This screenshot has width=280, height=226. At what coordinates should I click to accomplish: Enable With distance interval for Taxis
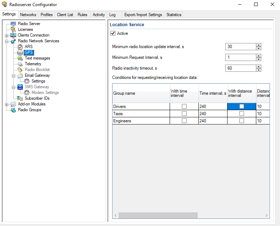tap(242, 113)
